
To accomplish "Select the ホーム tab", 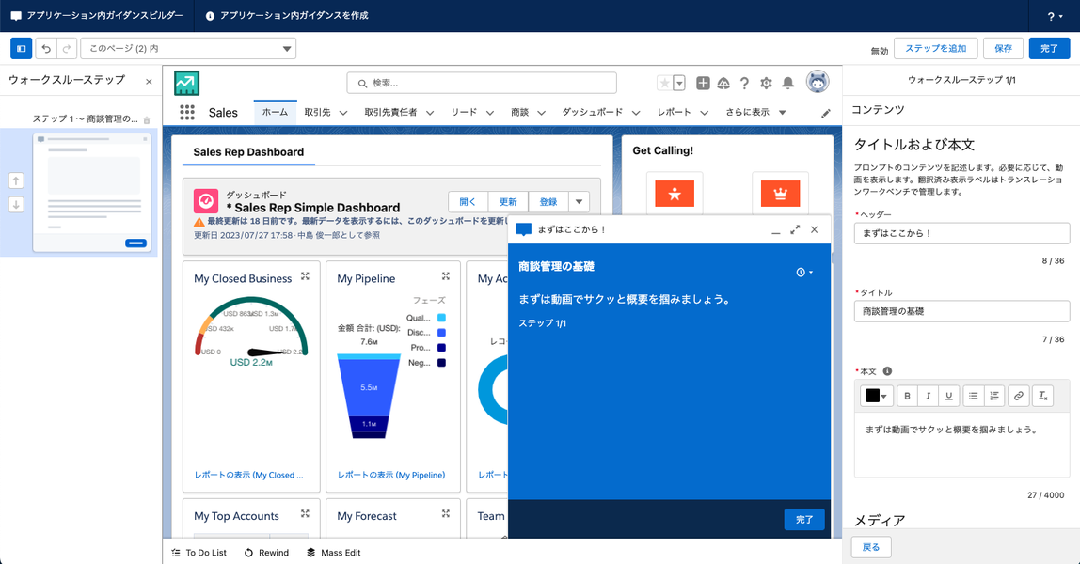I will 275,112.
